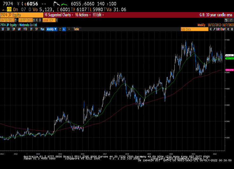This screenshot has height=169, width=234.
Task: Open the end date calendar picker
Action: click(34, 20)
